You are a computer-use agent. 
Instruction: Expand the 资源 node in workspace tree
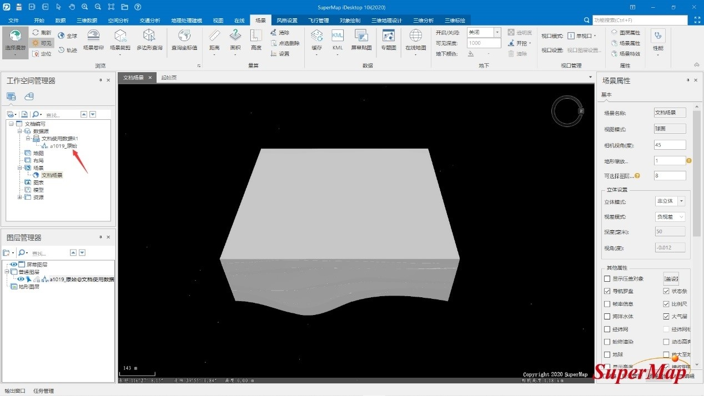tap(21, 197)
